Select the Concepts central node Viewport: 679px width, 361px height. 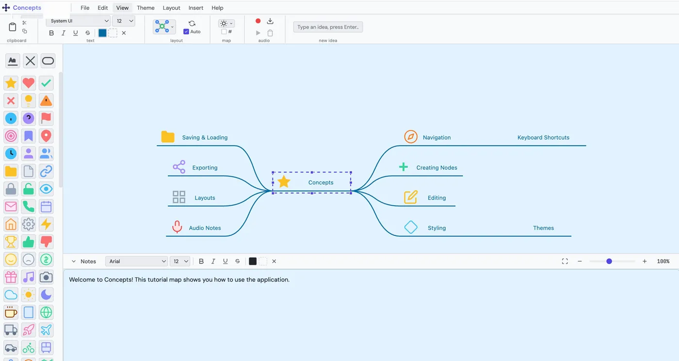[x=312, y=182]
